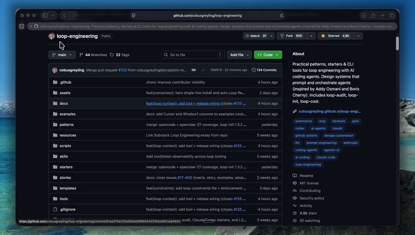This screenshot has height=235, width=415.
Task: Open the stories folder
Action: tap(65, 178)
